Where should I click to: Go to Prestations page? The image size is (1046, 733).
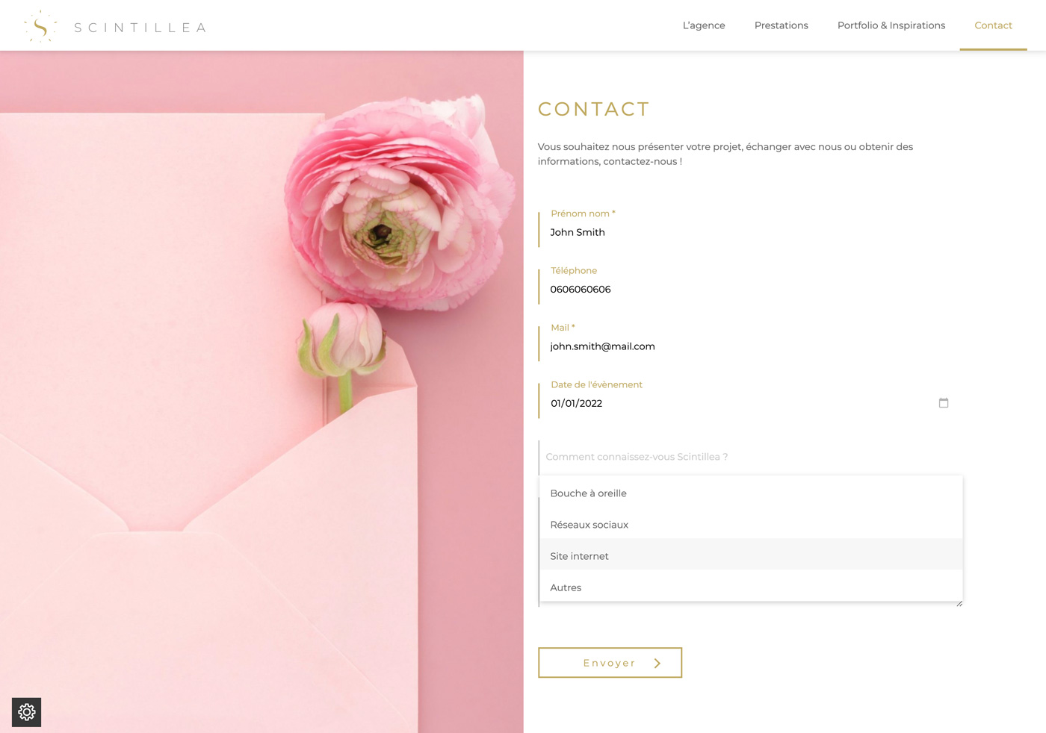(782, 25)
